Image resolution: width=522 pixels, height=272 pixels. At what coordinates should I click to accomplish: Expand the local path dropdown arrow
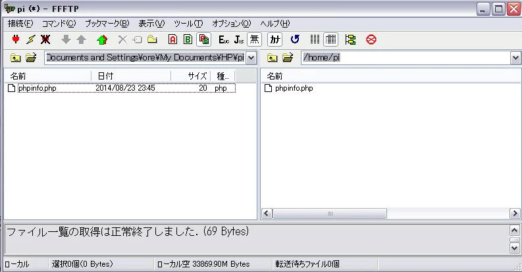click(251, 58)
